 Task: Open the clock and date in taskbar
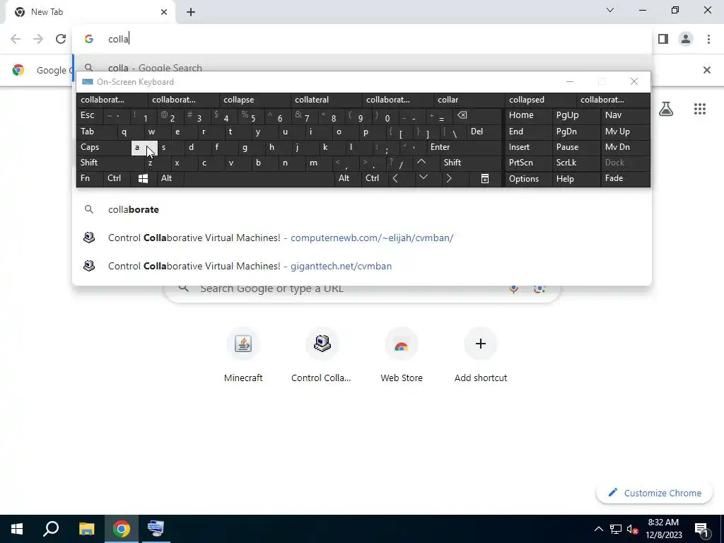point(663,529)
